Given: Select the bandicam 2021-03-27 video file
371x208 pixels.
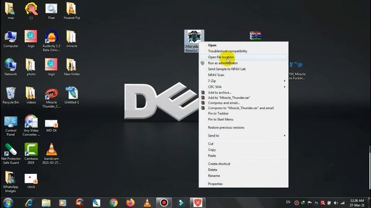Looking at the screenshot, I should [x=52, y=154].
